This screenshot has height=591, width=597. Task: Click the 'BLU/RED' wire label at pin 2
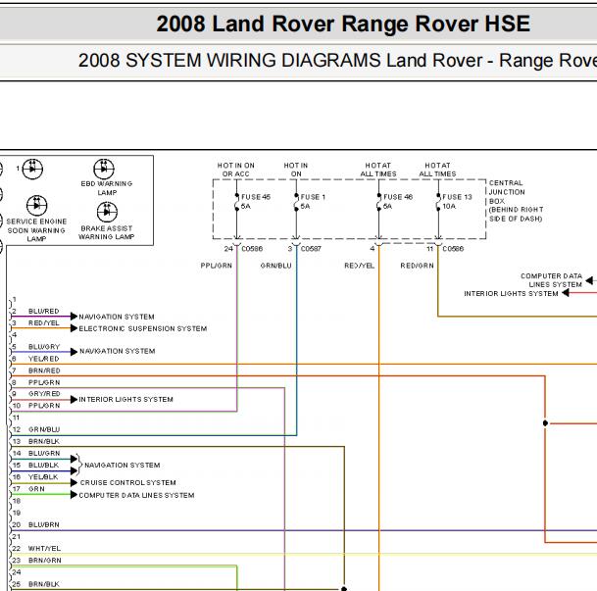pyautogui.click(x=44, y=312)
